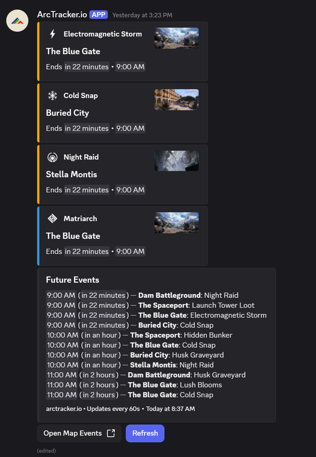Click the Matriarch diamond icon
The height and width of the screenshot is (457, 316).
coord(52,218)
